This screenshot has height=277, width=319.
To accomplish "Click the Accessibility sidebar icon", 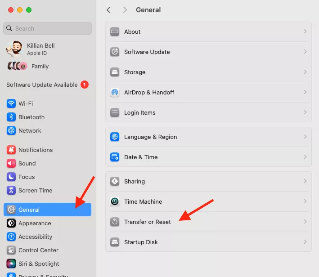I will [x=11, y=237].
